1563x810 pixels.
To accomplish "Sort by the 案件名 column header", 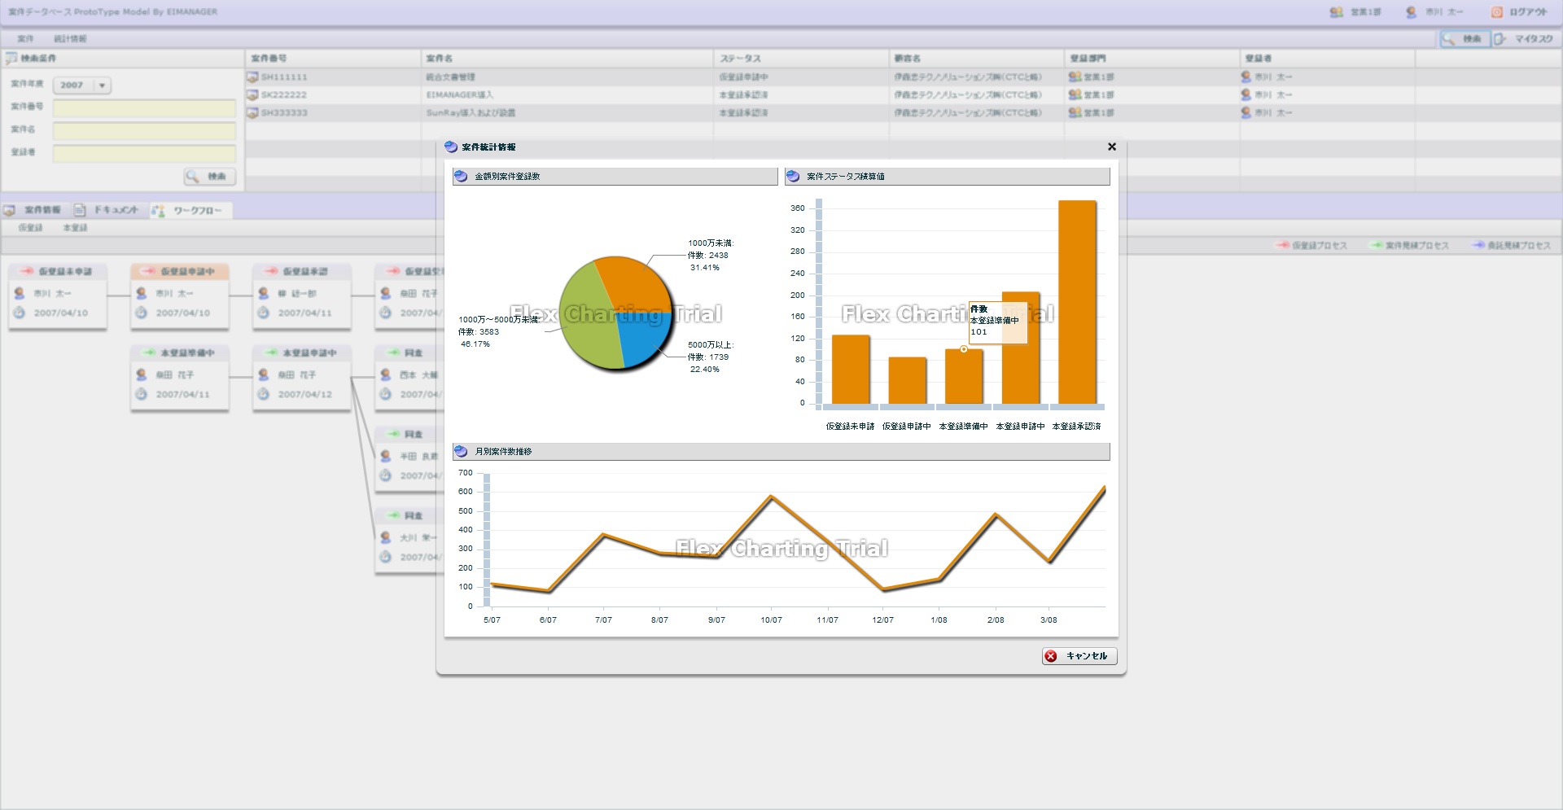I will click(x=567, y=58).
